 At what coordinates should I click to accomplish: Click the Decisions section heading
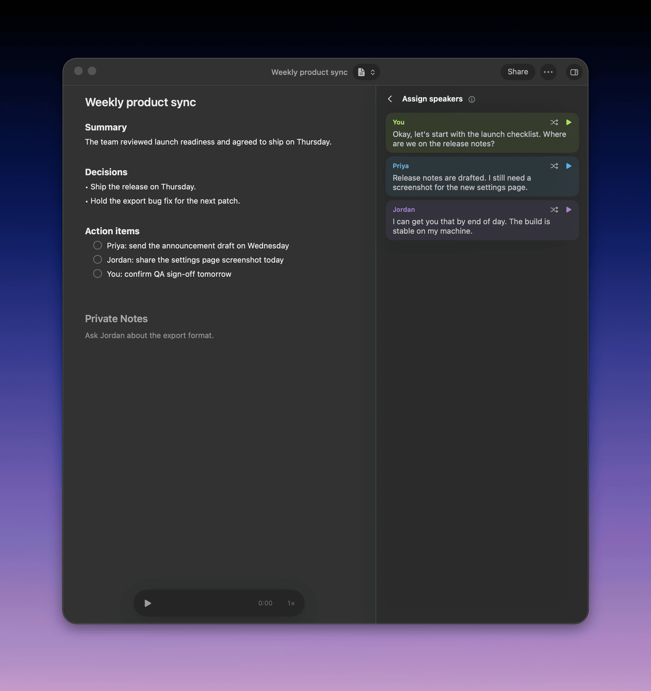(x=106, y=172)
